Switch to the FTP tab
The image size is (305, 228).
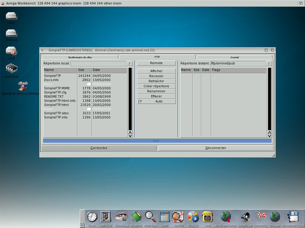click(157, 57)
